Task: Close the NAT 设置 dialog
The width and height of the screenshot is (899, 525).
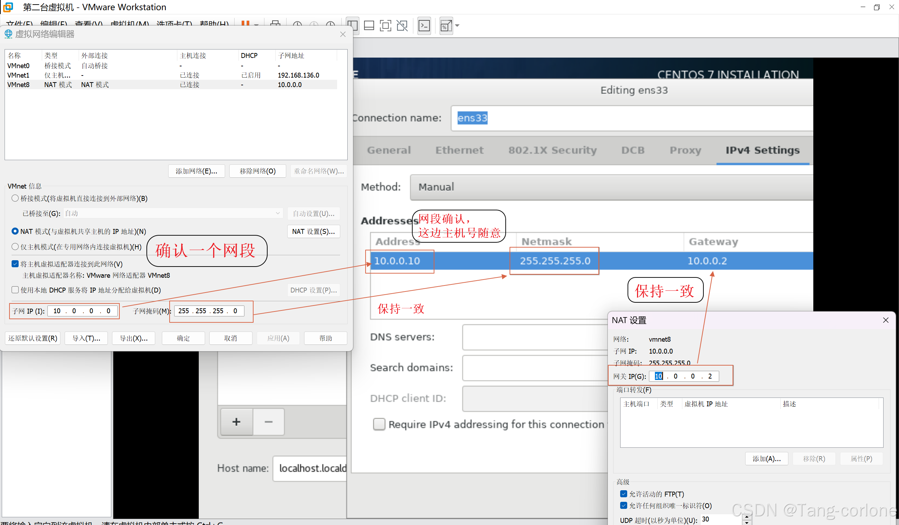Action: tap(885, 320)
